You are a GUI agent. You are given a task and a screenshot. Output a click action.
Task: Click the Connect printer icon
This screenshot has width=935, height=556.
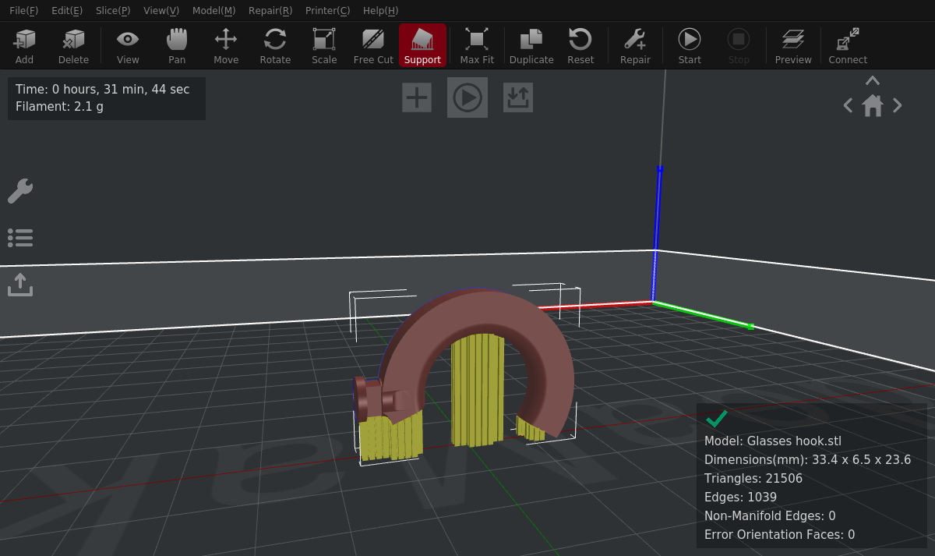[x=848, y=45]
